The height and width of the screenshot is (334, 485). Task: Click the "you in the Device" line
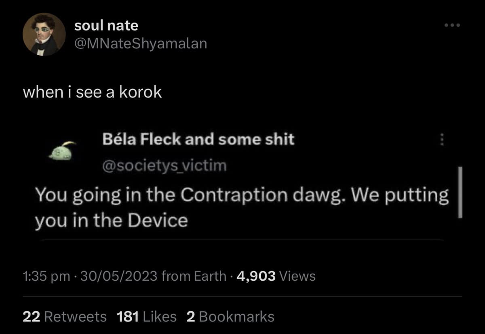[x=111, y=220]
